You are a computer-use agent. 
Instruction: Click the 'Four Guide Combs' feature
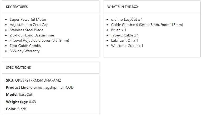pyautogui.click(x=25, y=46)
